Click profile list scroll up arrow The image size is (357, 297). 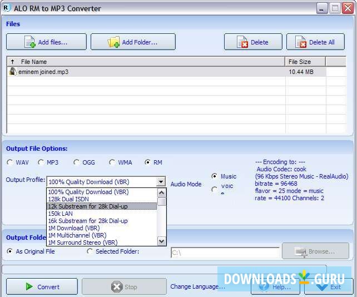[x=162, y=193]
